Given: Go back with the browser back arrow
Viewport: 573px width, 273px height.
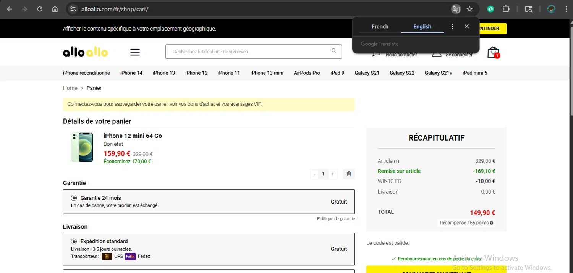Looking at the screenshot, I should click(10, 9).
